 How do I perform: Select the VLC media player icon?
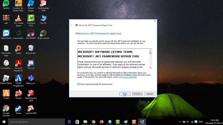pos(18,20)
